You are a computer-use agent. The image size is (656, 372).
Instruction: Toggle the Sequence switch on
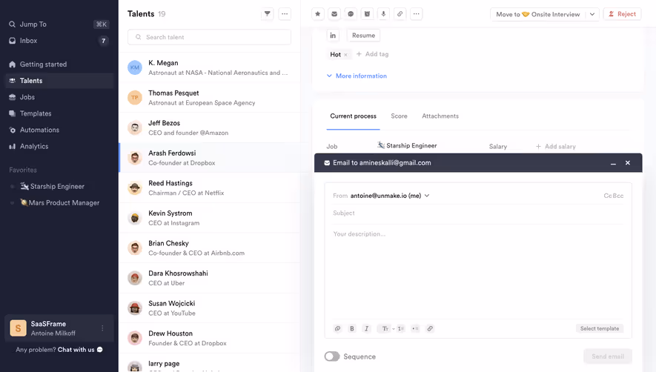click(332, 356)
